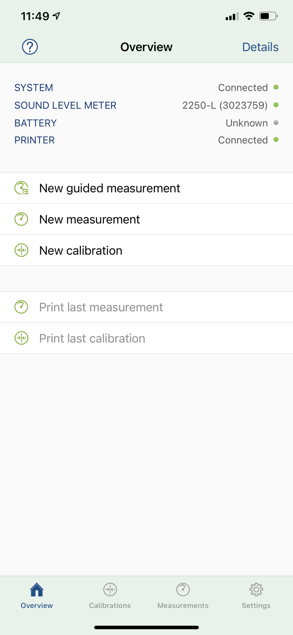The height and width of the screenshot is (635, 293).
Task: Tap the New guided measurement icon
Action: pos(21,188)
